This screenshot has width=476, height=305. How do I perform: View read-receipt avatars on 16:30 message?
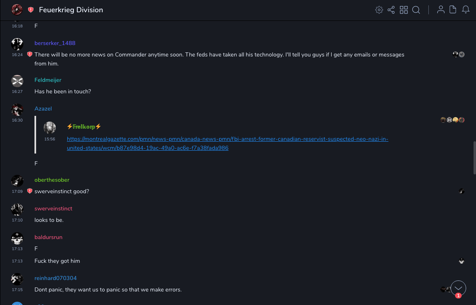click(x=452, y=120)
